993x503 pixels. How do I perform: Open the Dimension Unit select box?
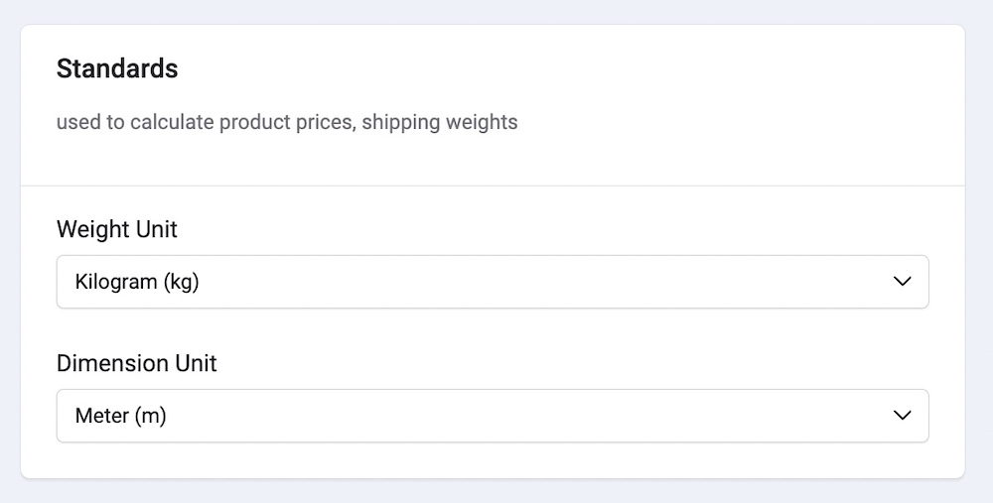coord(492,416)
